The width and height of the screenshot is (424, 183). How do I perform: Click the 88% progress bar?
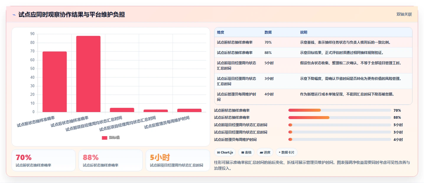340,118
